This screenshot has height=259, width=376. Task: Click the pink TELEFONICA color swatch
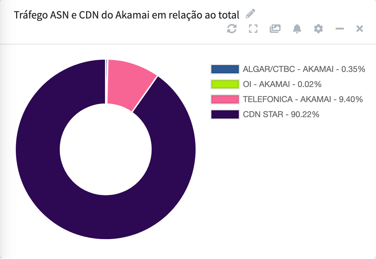(225, 99)
